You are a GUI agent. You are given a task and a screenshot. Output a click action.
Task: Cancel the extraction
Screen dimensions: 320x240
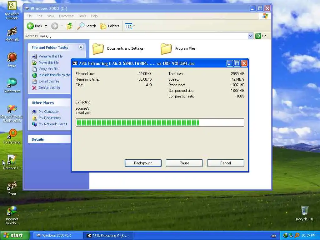[226, 163]
